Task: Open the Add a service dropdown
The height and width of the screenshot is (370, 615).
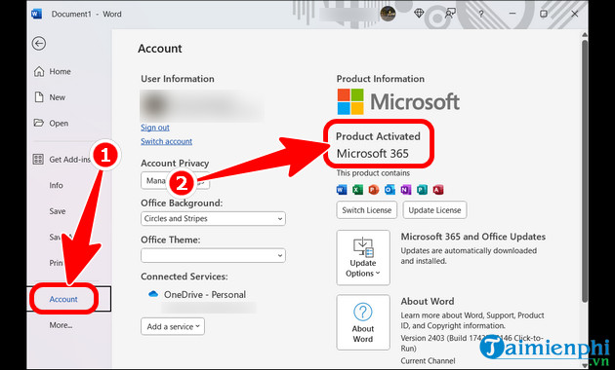Action: point(173,326)
